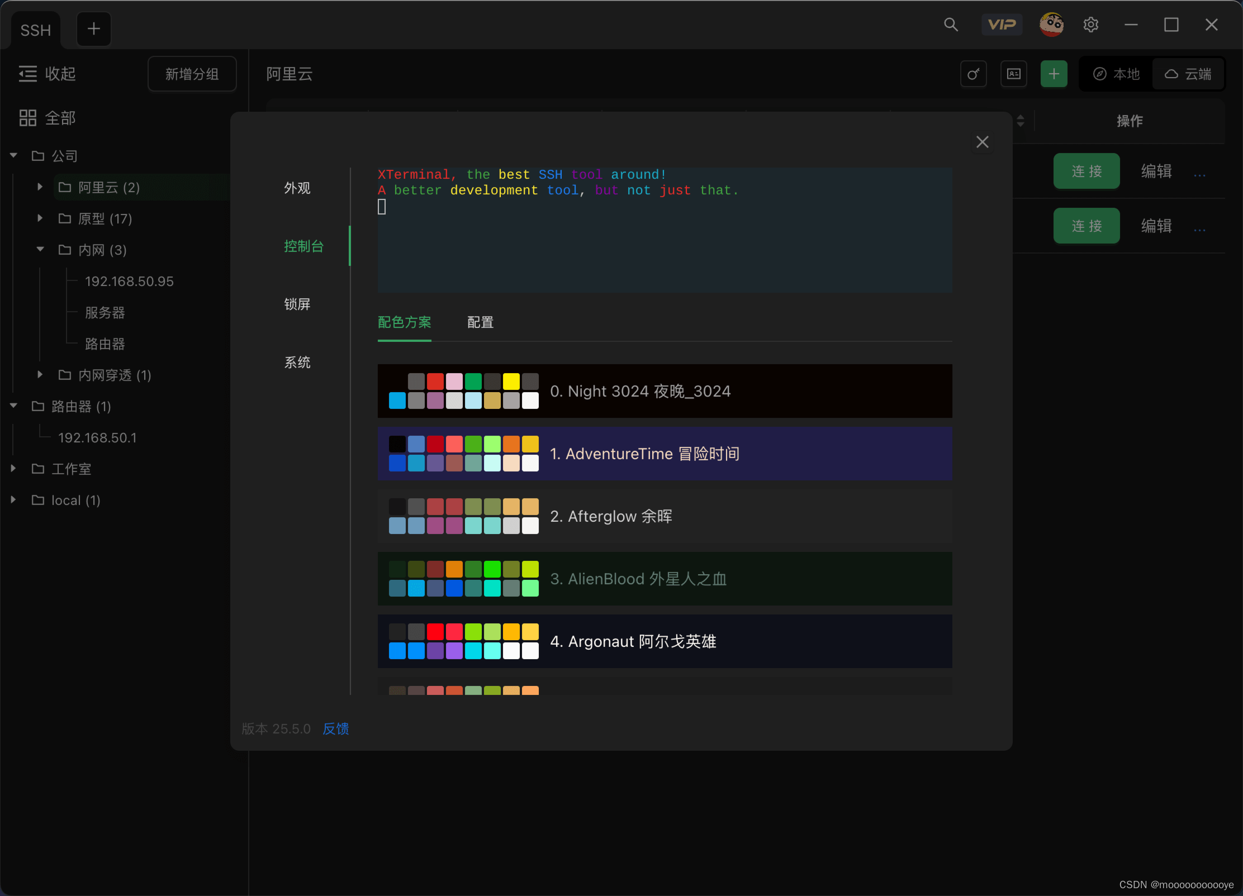Viewport: 1243px width, 896px height.
Task: Click the user avatar icon
Action: point(1051,25)
